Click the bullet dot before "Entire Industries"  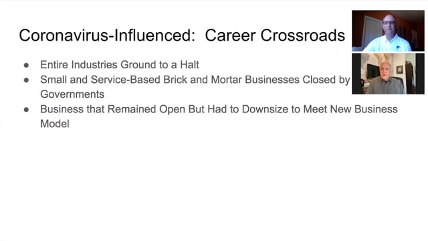pyautogui.click(x=27, y=65)
